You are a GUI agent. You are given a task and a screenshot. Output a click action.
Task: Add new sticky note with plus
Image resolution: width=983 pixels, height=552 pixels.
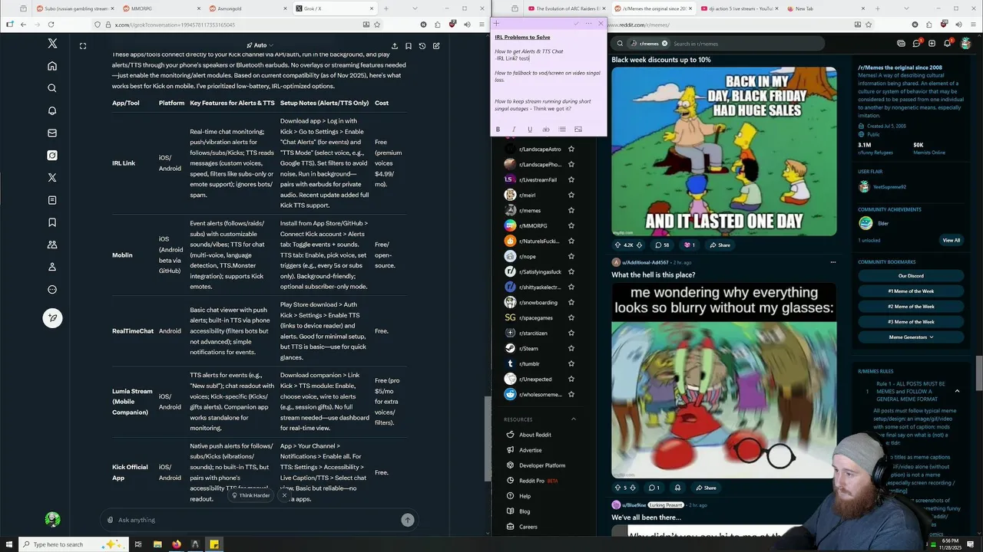[x=496, y=24]
